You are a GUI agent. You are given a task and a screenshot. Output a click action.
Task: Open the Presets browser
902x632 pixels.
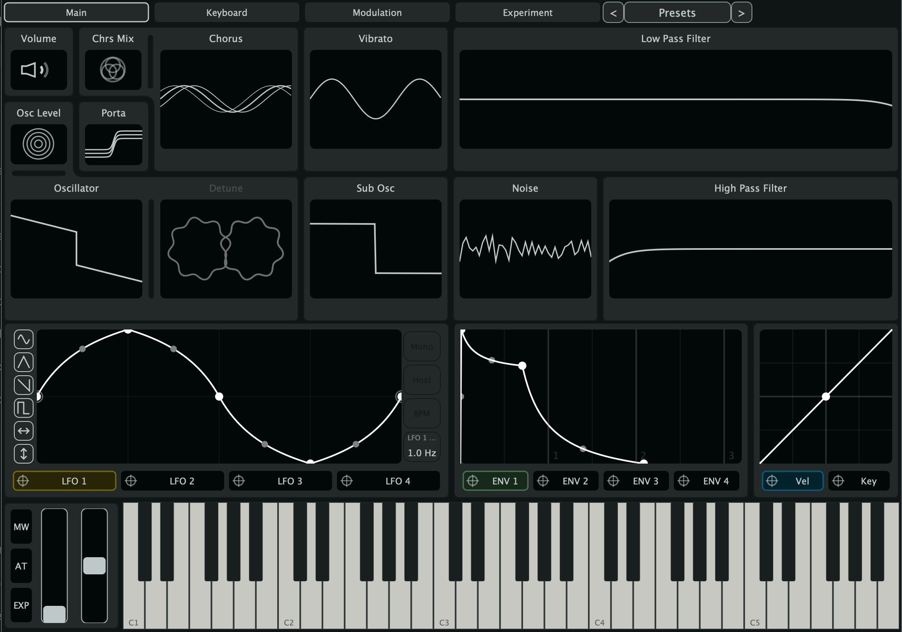pyautogui.click(x=677, y=12)
